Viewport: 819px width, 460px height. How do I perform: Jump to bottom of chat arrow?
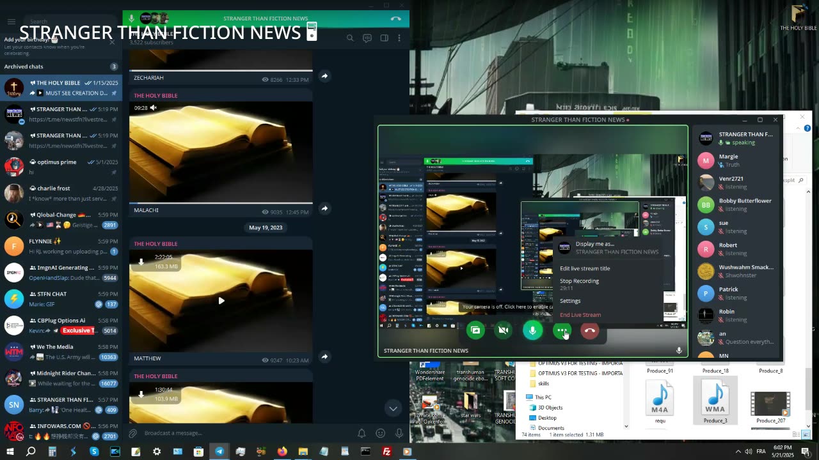(x=393, y=408)
